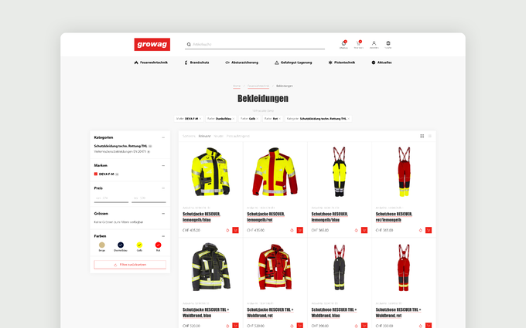This screenshot has height=328, width=526.
Task: Open Schutzjacke RESCUER THL + Waldbrand, blau link
Action: 206,313
